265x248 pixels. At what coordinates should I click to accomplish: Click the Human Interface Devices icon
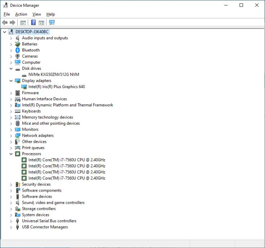tap(18, 99)
